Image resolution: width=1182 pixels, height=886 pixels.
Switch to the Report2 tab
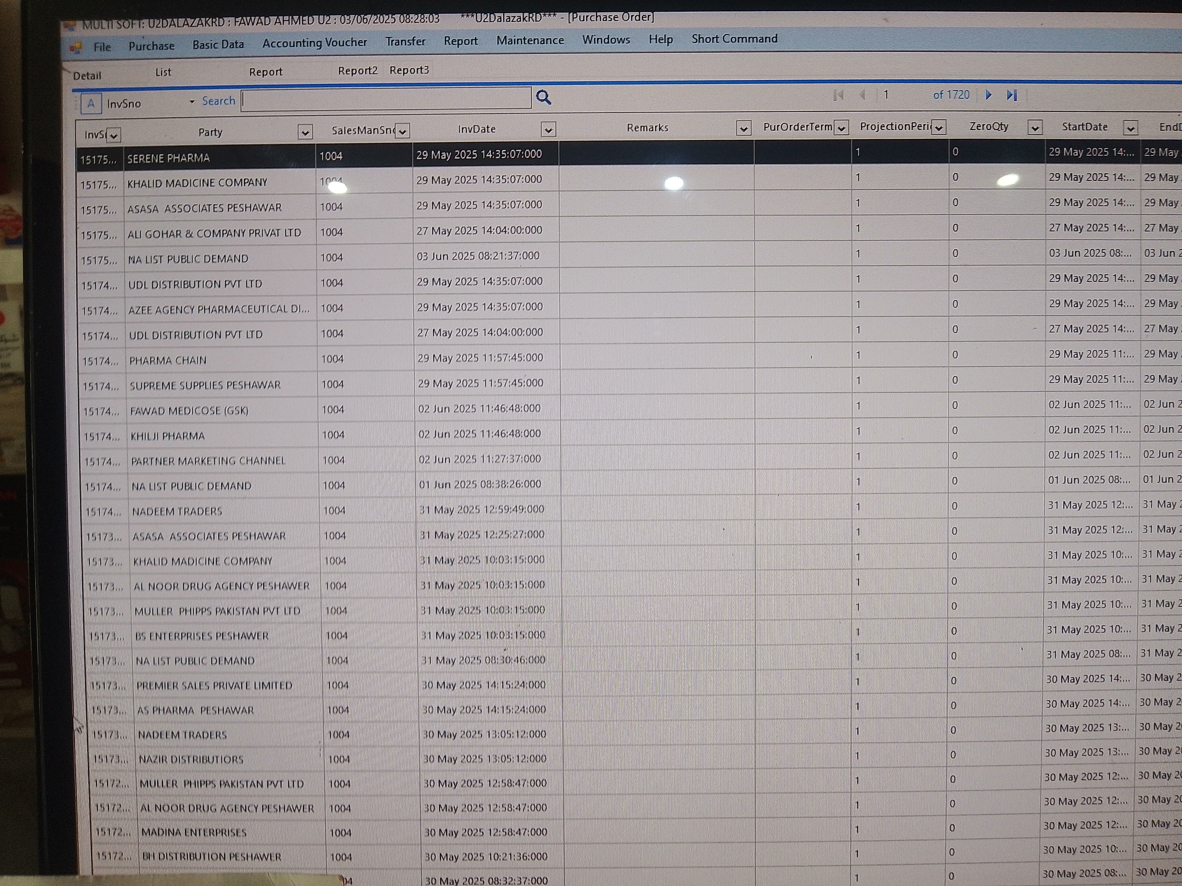point(357,70)
